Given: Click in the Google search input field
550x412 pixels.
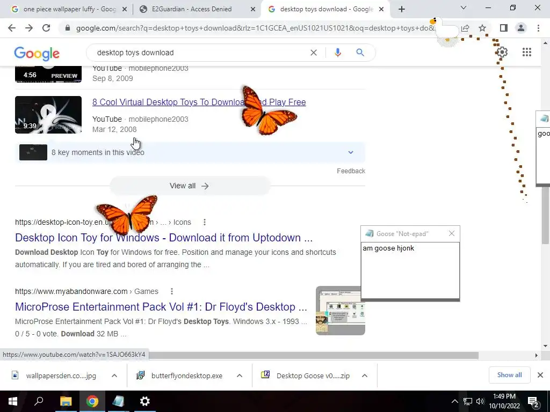Looking at the screenshot, I should [x=200, y=53].
